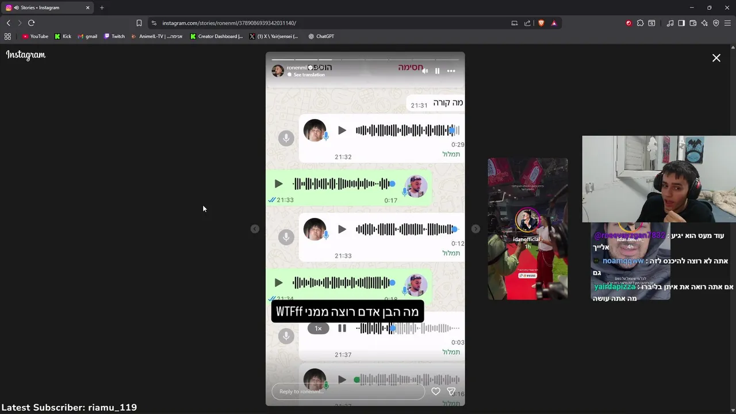Like the story with the heart icon
Screen dimensions: 736x414
pos(436,392)
